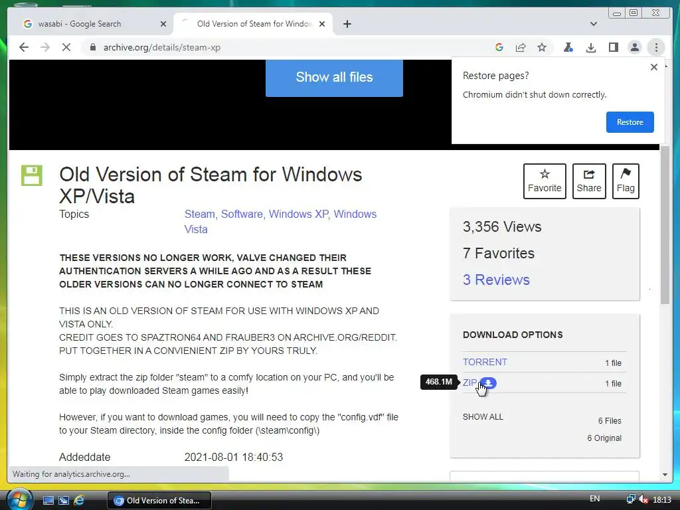680x510 pixels.
Task: Click the 7 Favorites text
Action: pyautogui.click(x=498, y=253)
